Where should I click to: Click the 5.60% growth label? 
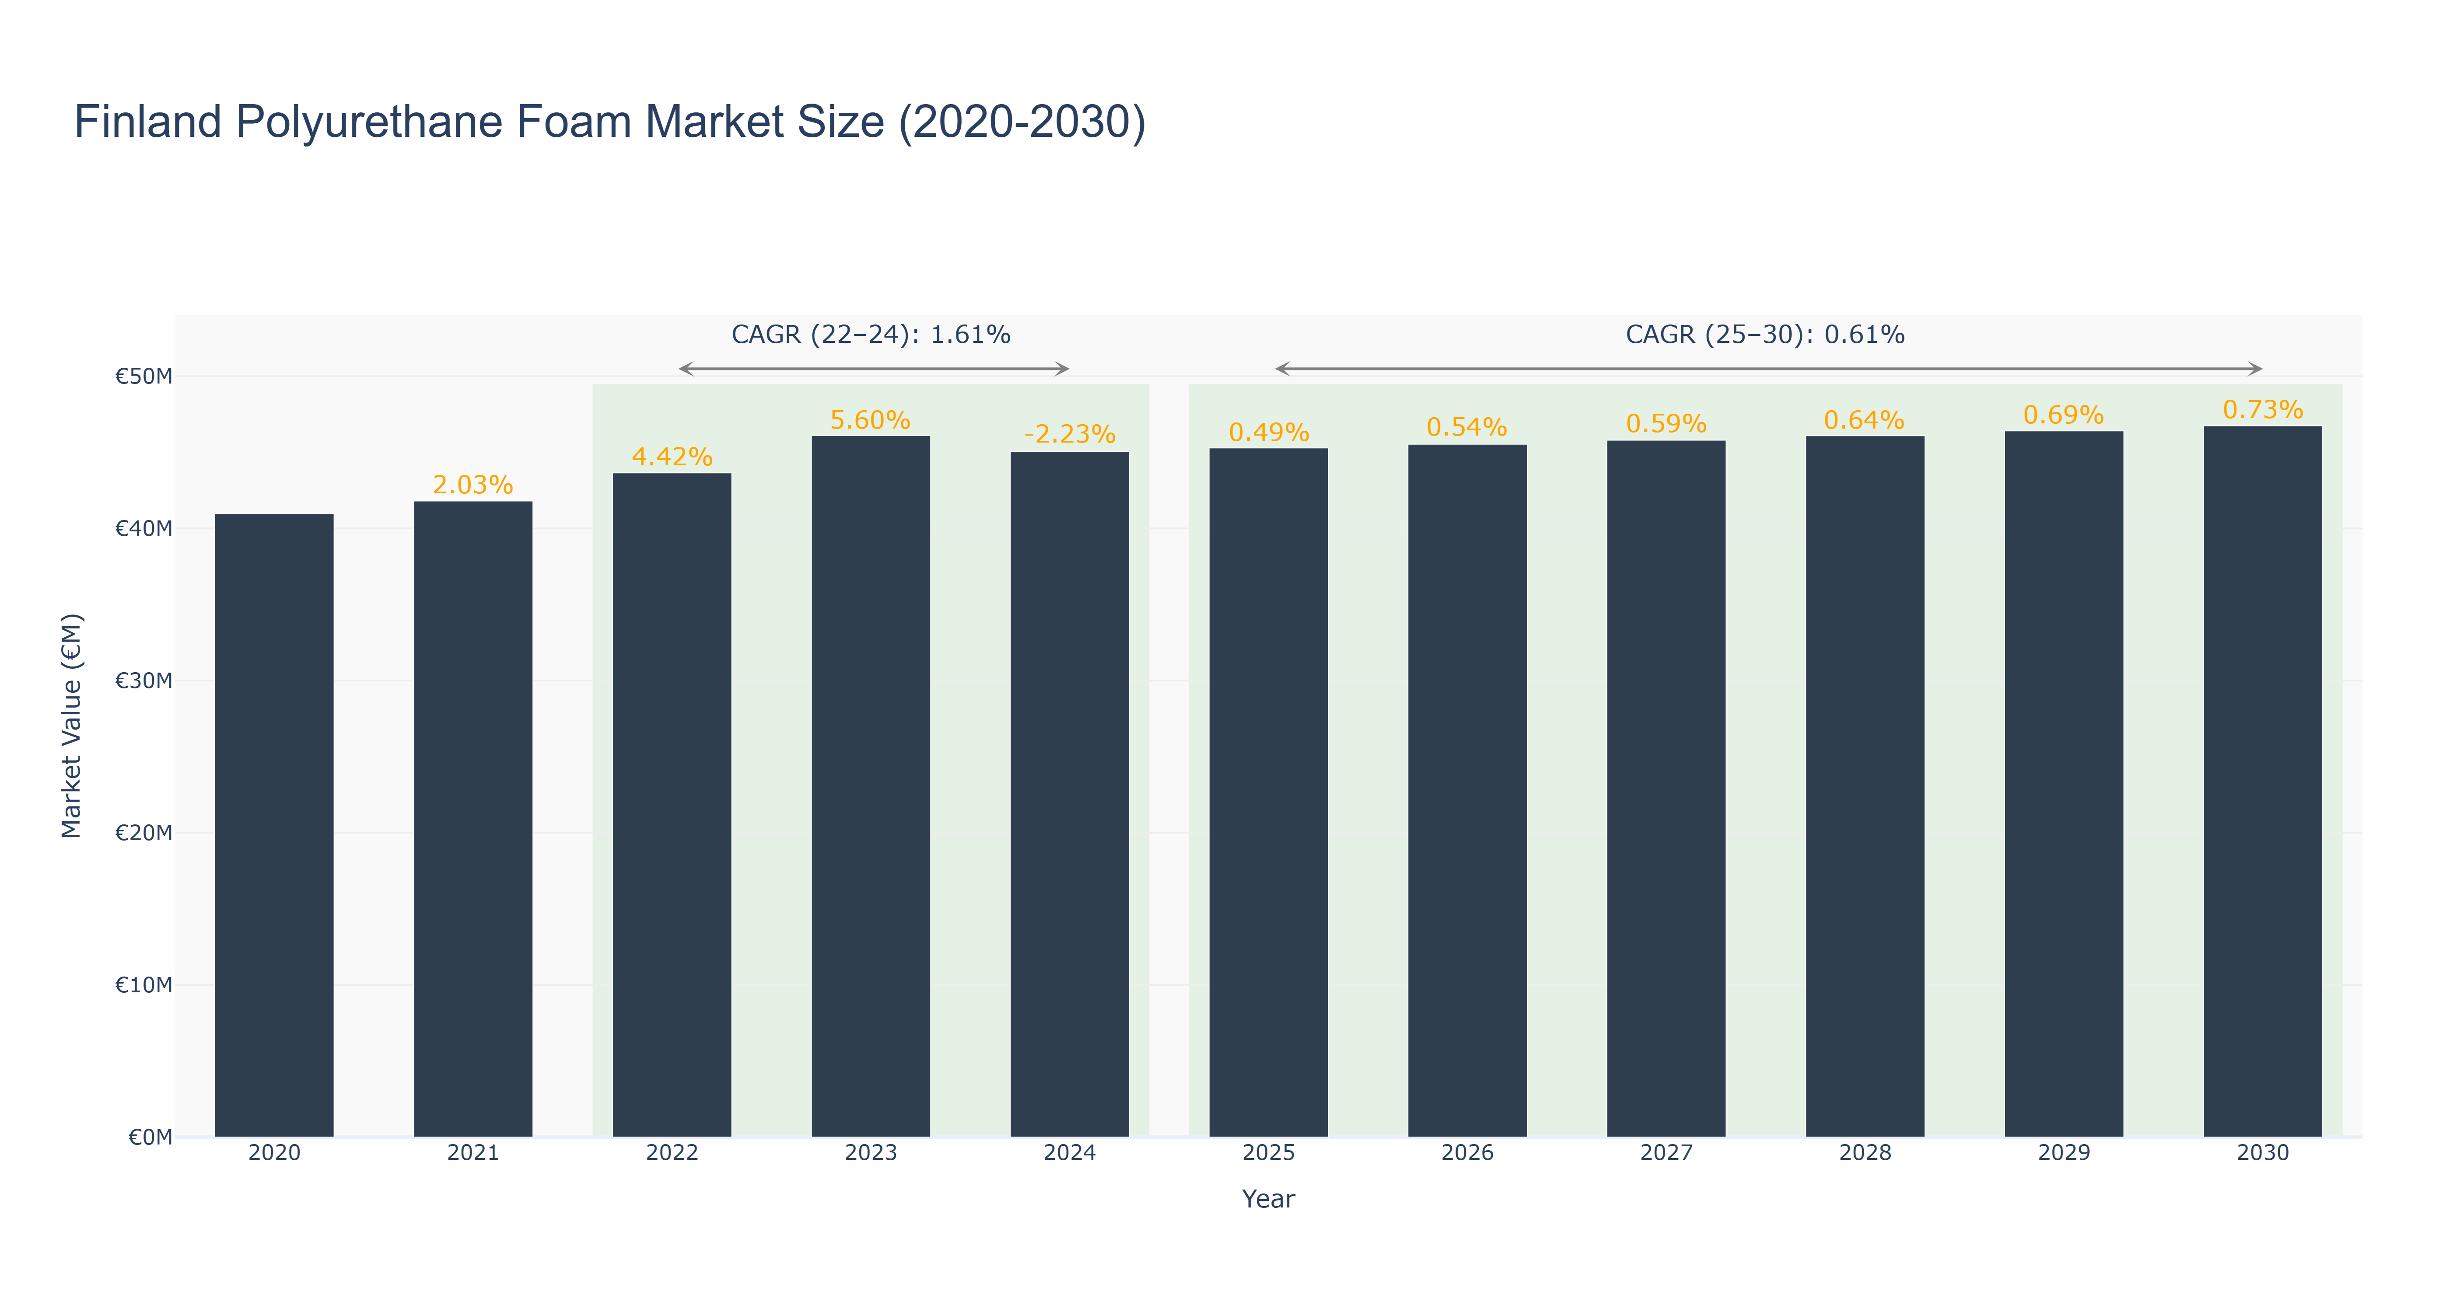870,420
